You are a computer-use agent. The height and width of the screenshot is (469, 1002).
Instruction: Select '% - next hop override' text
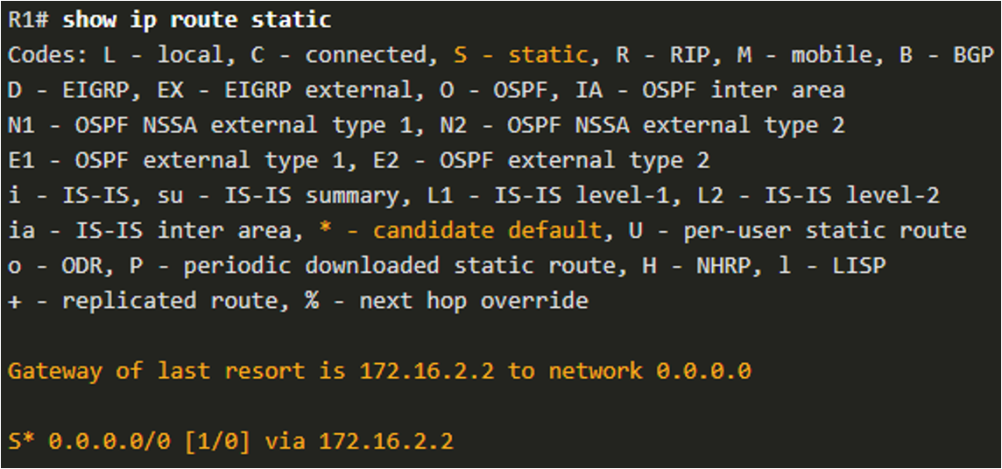click(446, 300)
